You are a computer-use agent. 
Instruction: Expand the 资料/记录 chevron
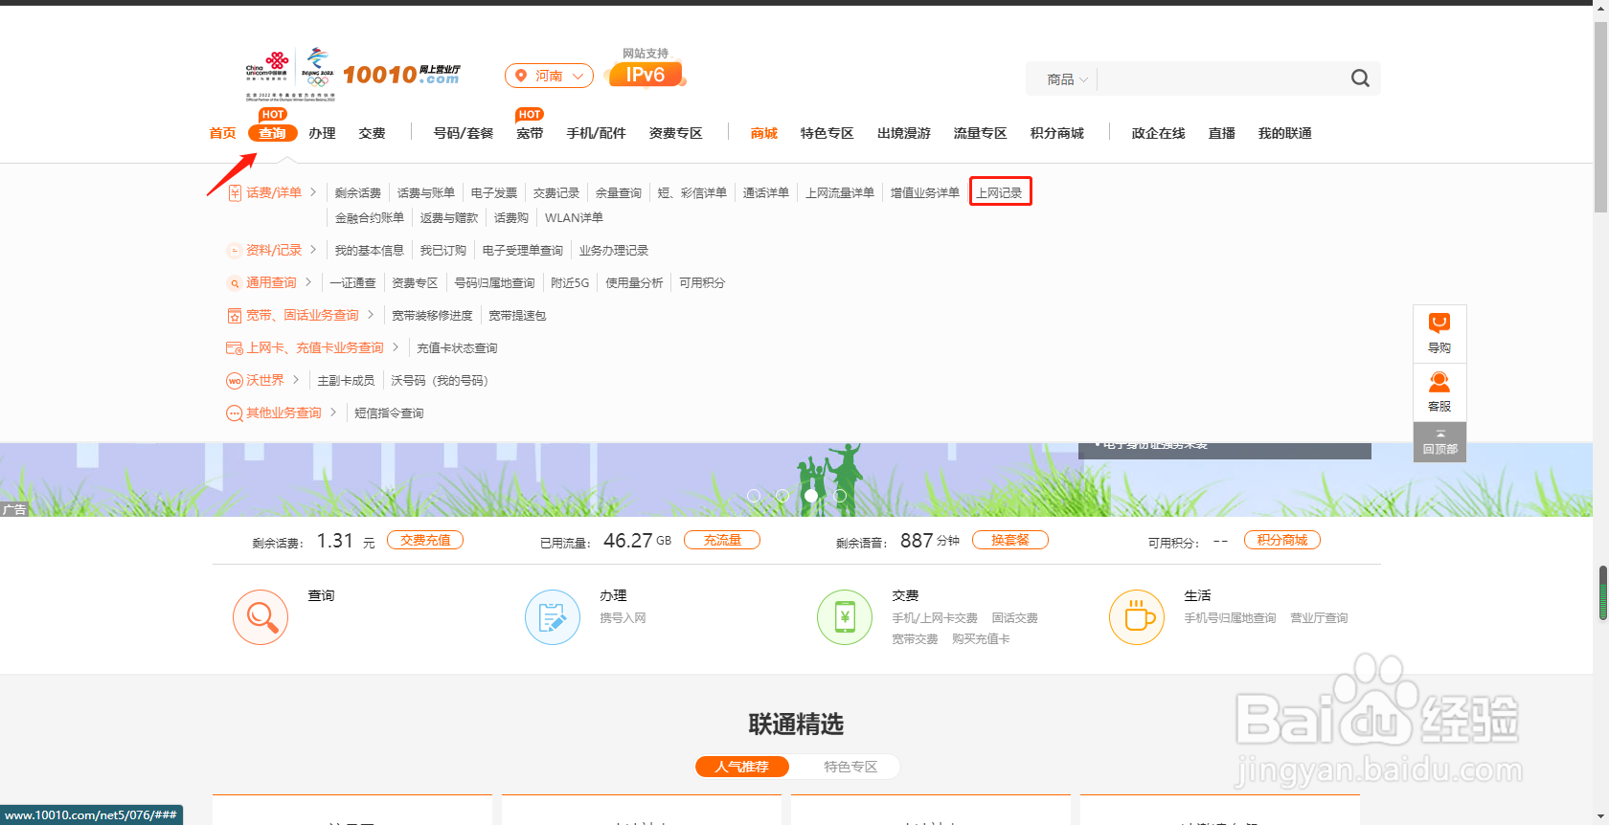(x=313, y=250)
